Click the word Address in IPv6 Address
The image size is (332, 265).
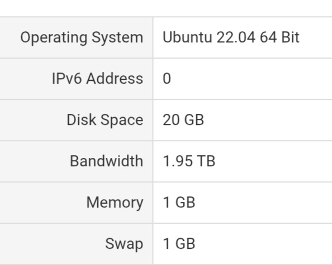click(x=115, y=79)
